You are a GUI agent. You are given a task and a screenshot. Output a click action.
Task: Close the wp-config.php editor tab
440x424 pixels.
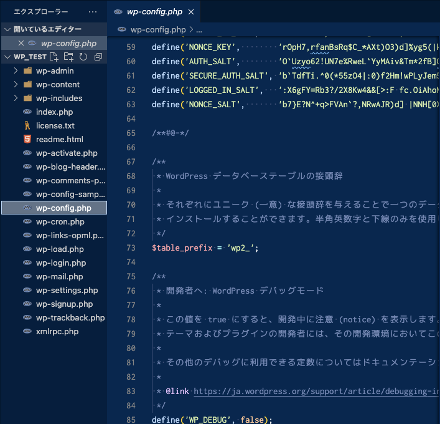click(191, 12)
